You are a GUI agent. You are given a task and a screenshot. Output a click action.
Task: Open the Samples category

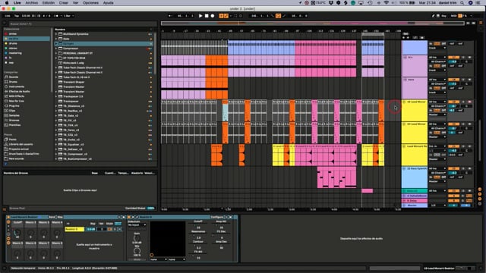pos(12,115)
